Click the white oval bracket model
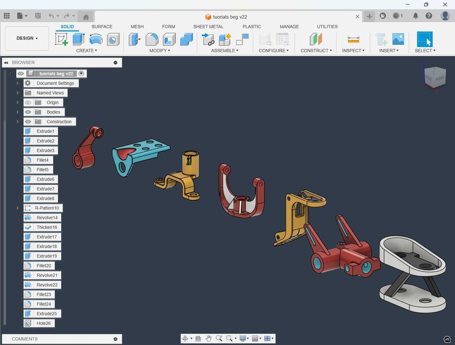455x345 pixels. 413,274
